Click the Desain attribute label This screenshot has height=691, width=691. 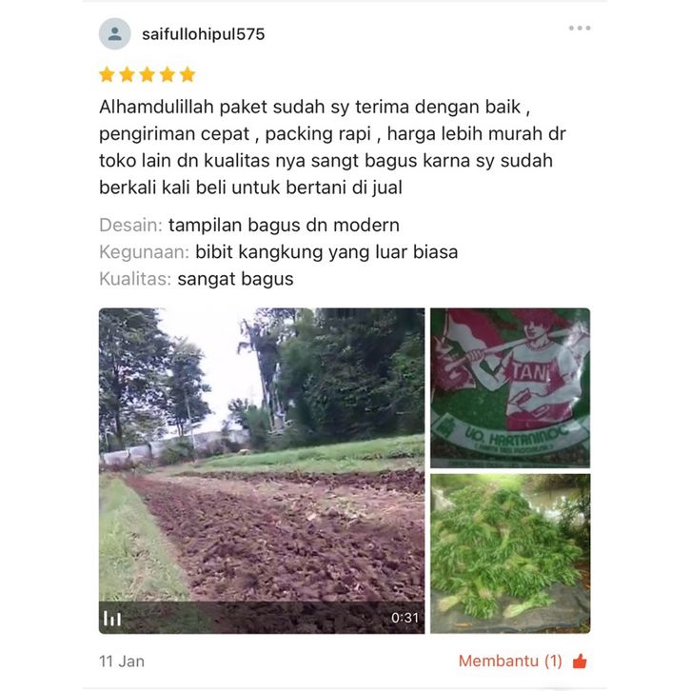pos(131,226)
